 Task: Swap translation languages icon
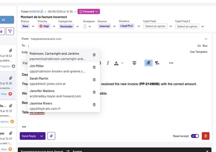tap(68, 151)
